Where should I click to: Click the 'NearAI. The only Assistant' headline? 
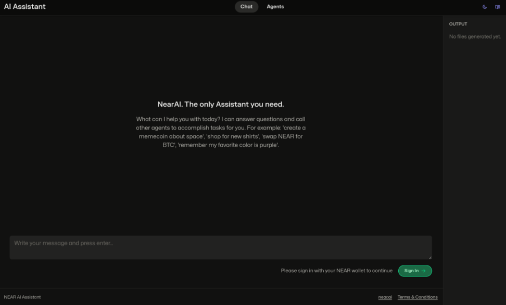click(x=221, y=105)
